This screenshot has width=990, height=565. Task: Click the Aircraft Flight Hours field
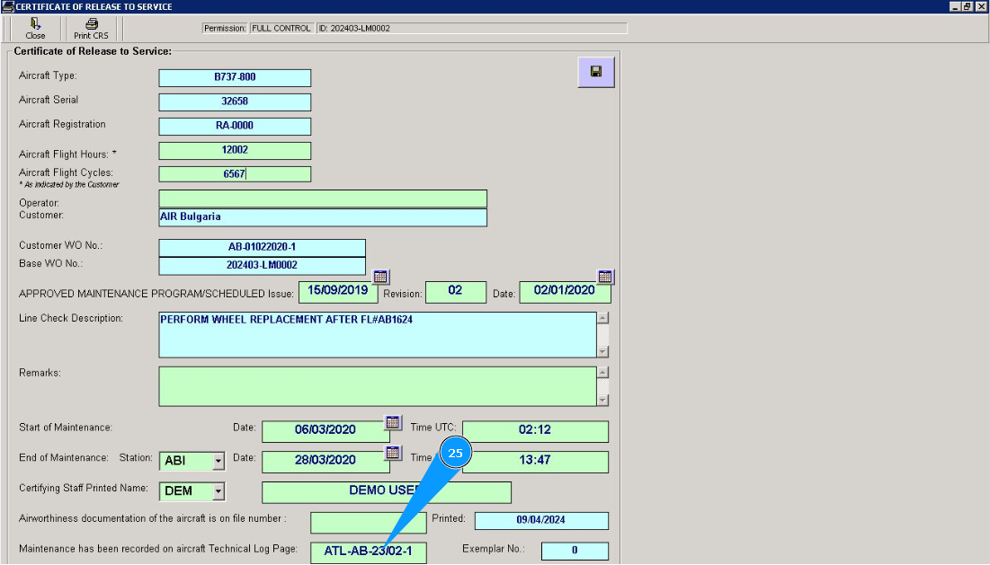235,151
